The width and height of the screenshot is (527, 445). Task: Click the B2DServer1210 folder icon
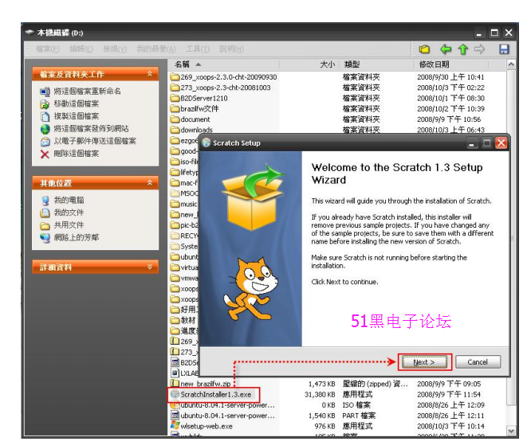tap(175, 98)
